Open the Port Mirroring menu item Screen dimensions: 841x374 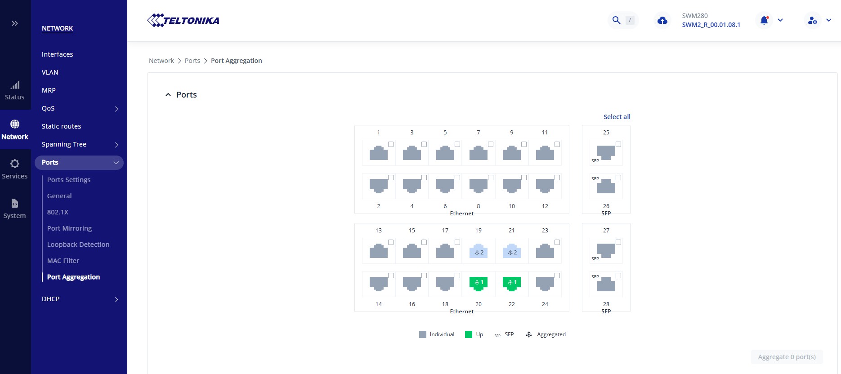tap(69, 228)
